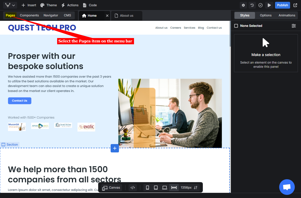
Task: Click the Omicrom company logo
Action: 63,125
